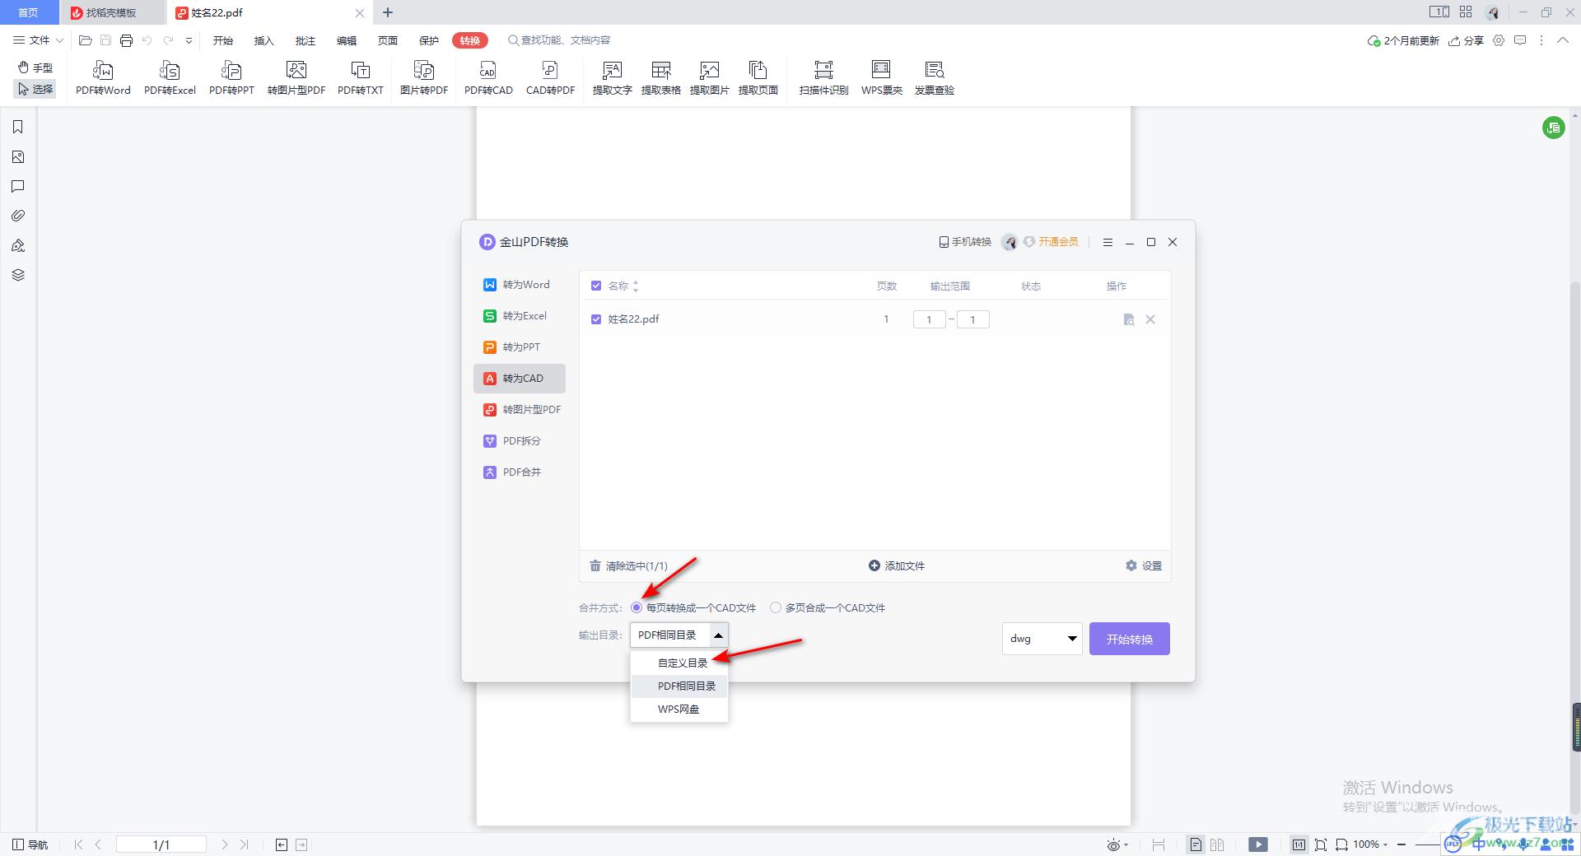1581x856 pixels.
Task: Open the PDF转CAD tool
Action: (x=488, y=78)
